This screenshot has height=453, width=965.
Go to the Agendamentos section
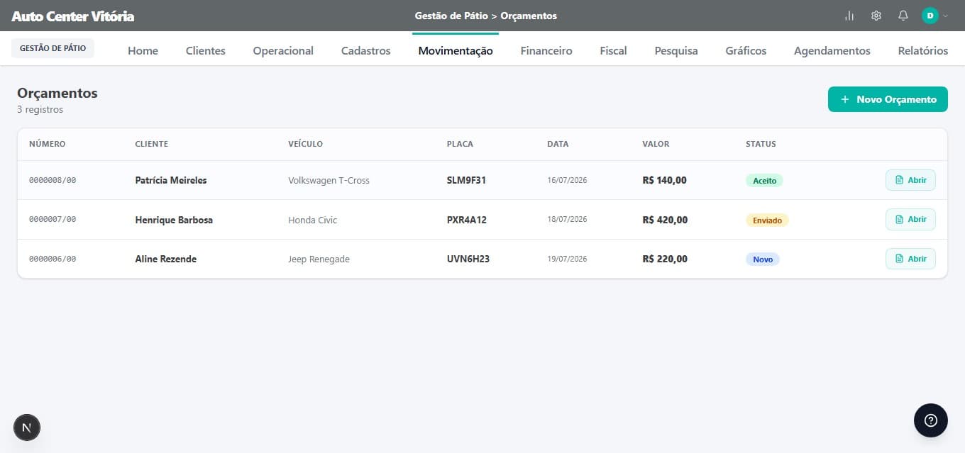(832, 50)
